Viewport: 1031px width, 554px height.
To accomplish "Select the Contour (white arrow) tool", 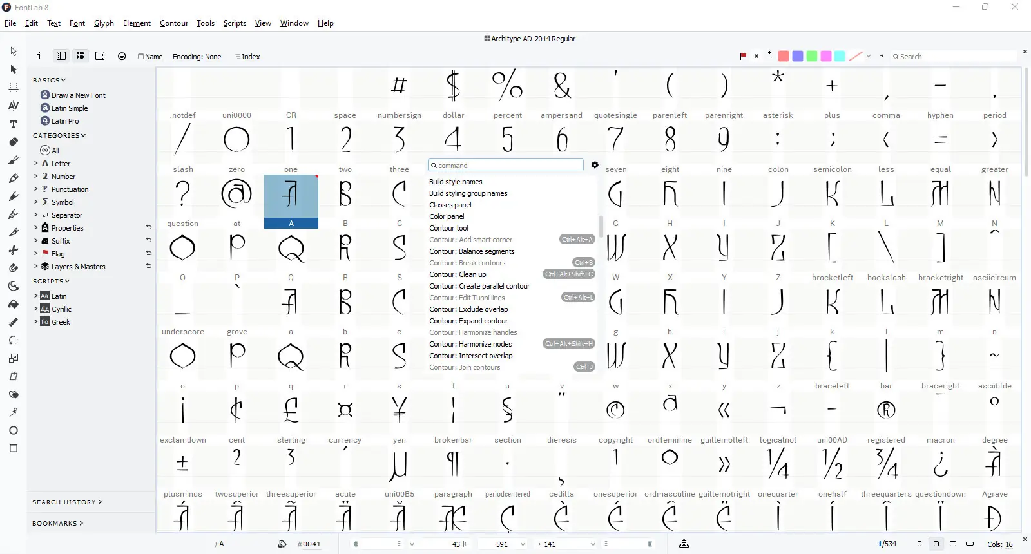I will click(x=14, y=52).
